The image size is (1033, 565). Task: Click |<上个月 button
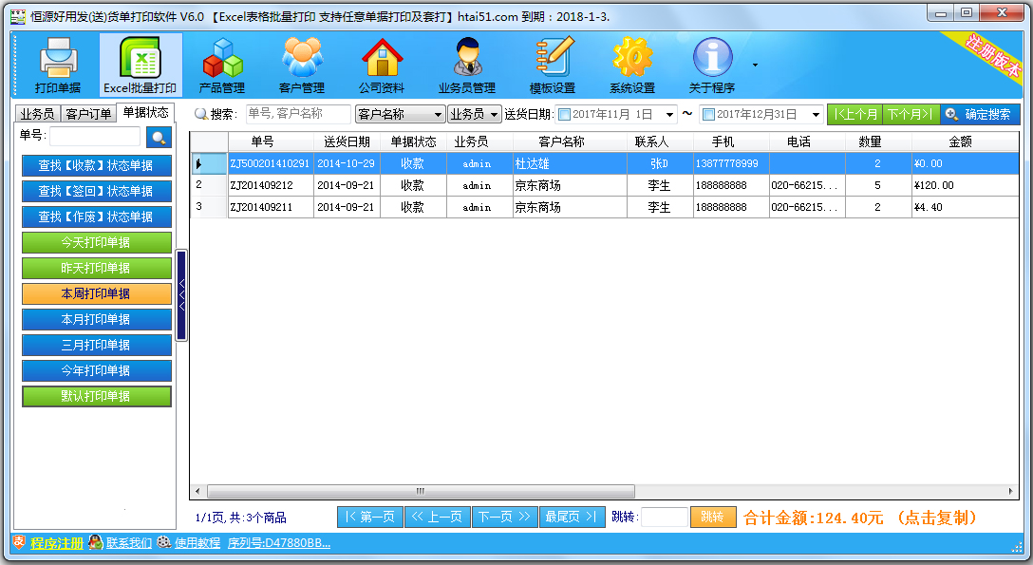click(855, 114)
